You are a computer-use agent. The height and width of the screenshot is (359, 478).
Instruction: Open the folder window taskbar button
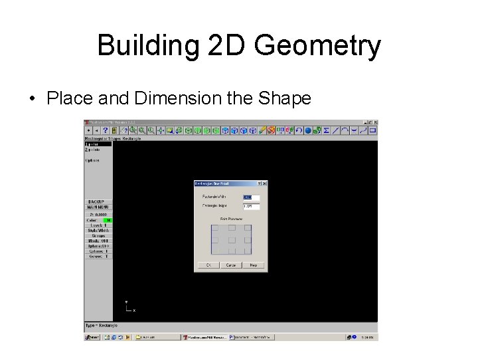[157, 337]
